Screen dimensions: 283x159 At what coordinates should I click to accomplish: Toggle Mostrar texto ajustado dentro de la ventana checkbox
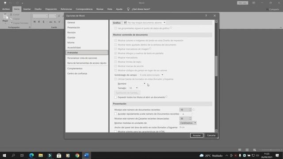point(115,45)
